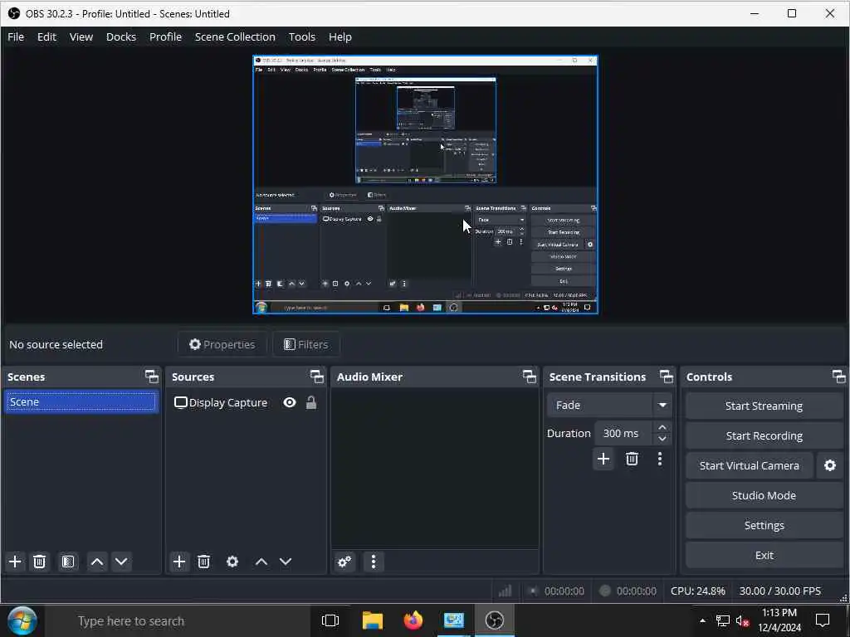Open source properties gear in Sources dock
The width and height of the screenshot is (850, 637).
click(232, 562)
